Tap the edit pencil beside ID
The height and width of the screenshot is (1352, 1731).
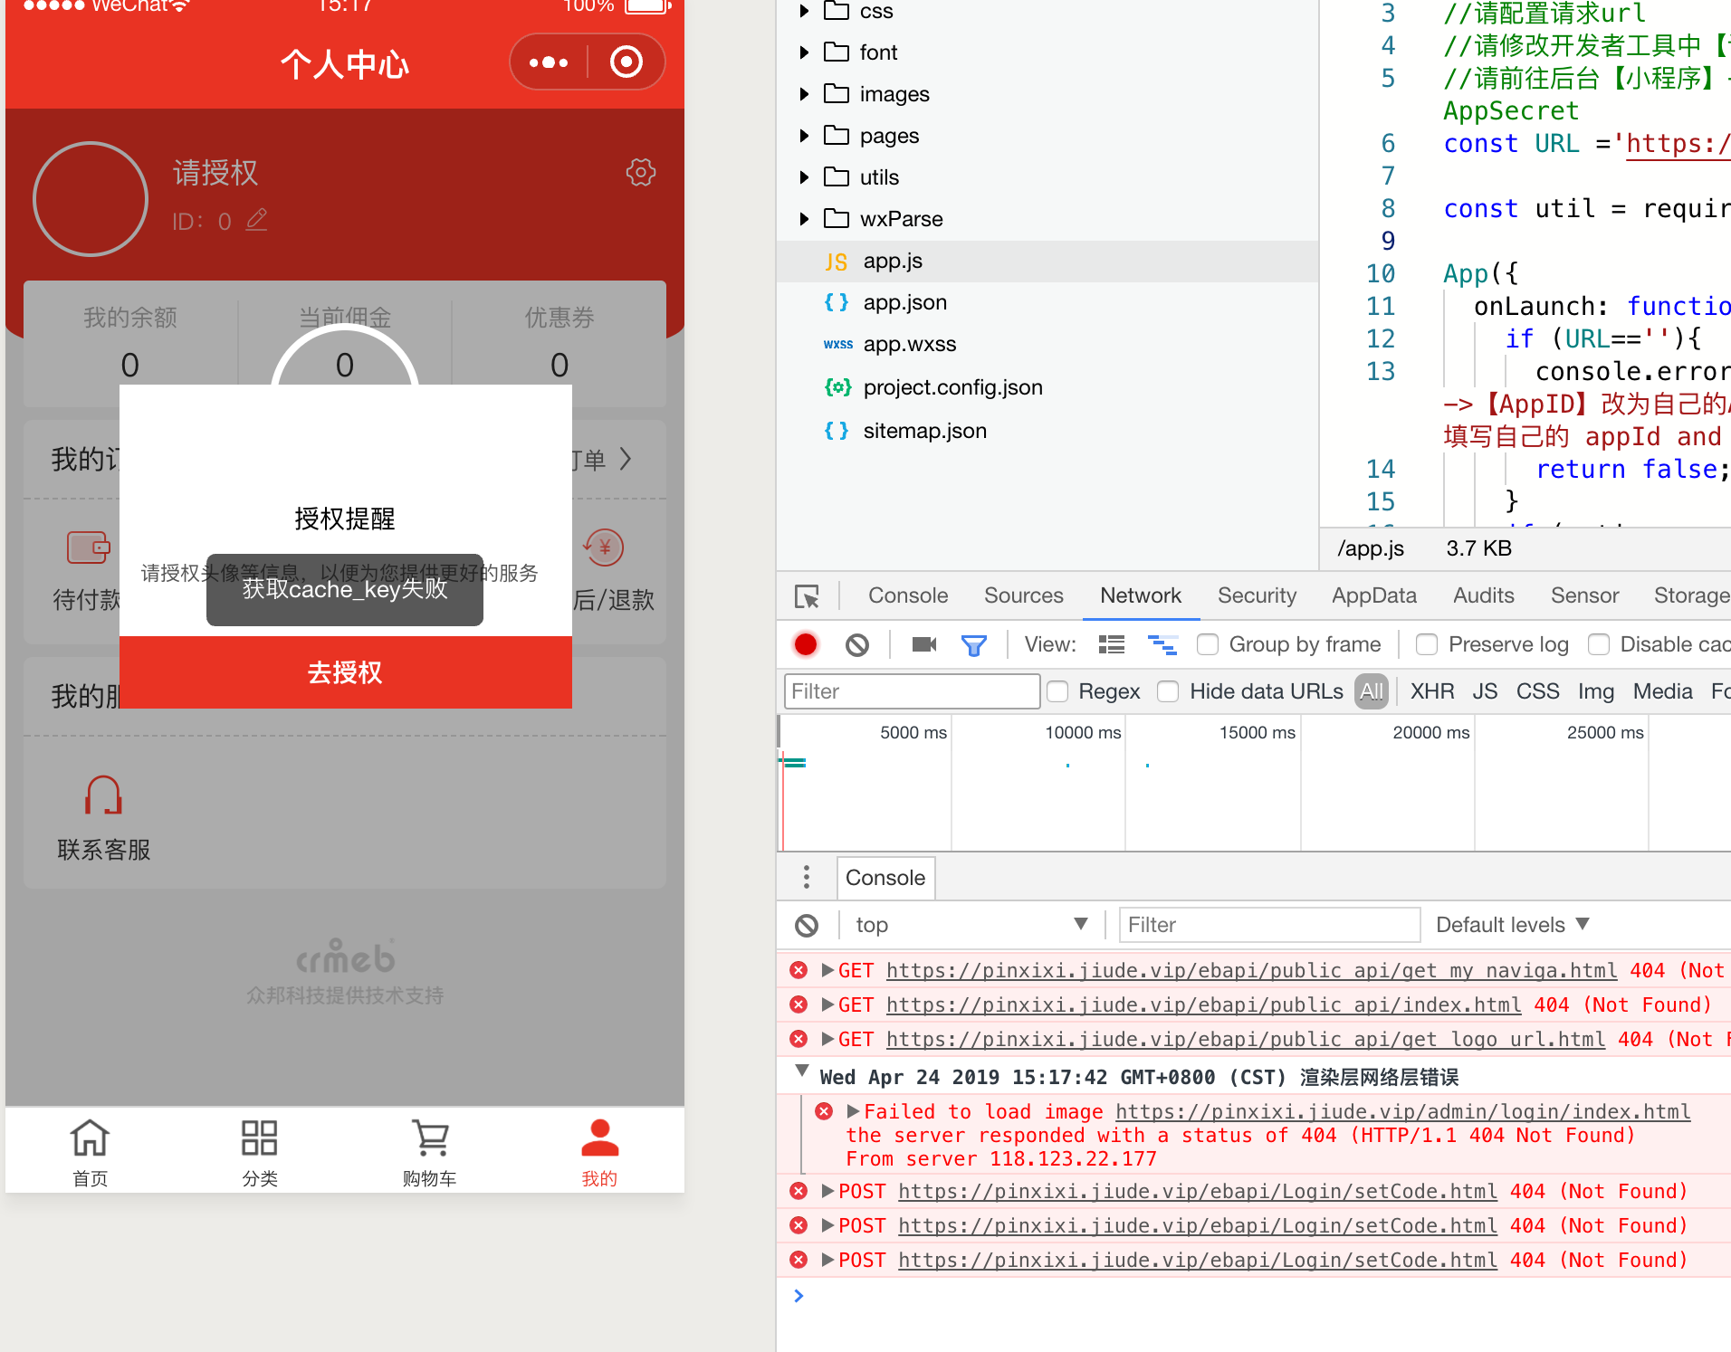click(257, 220)
